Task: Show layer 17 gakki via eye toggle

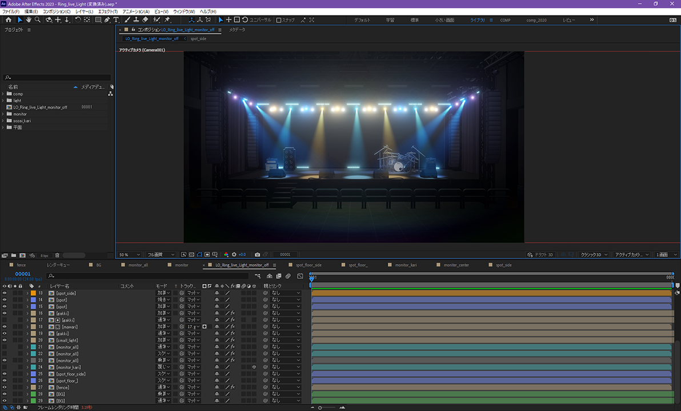Action: pos(5,320)
